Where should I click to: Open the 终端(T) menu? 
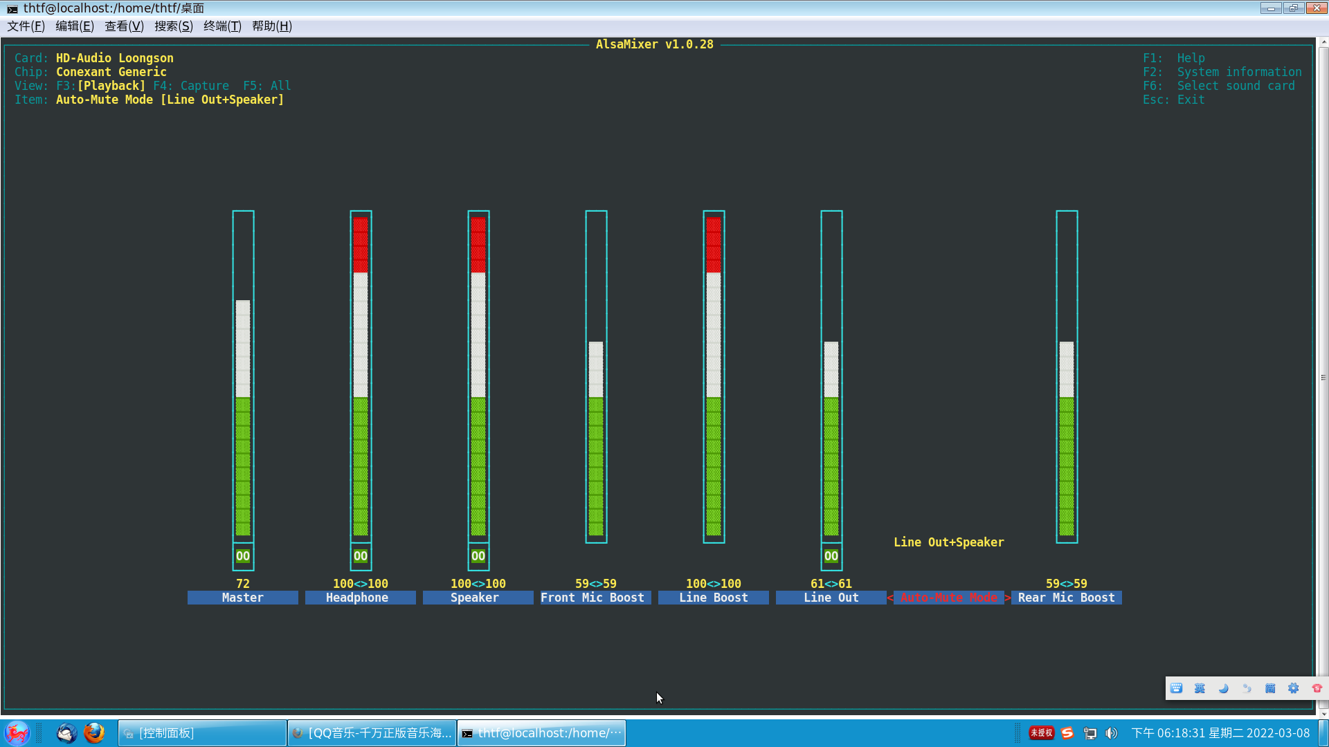(x=222, y=26)
